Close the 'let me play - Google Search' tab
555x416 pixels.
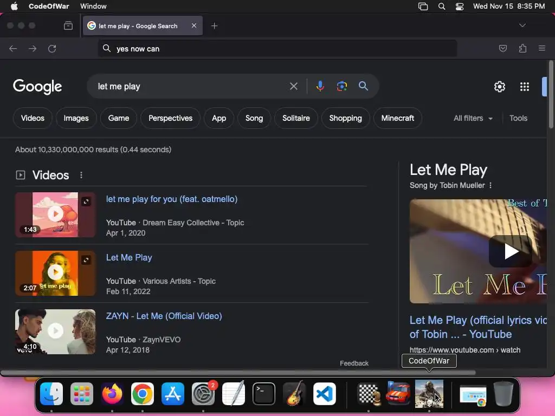point(194,25)
